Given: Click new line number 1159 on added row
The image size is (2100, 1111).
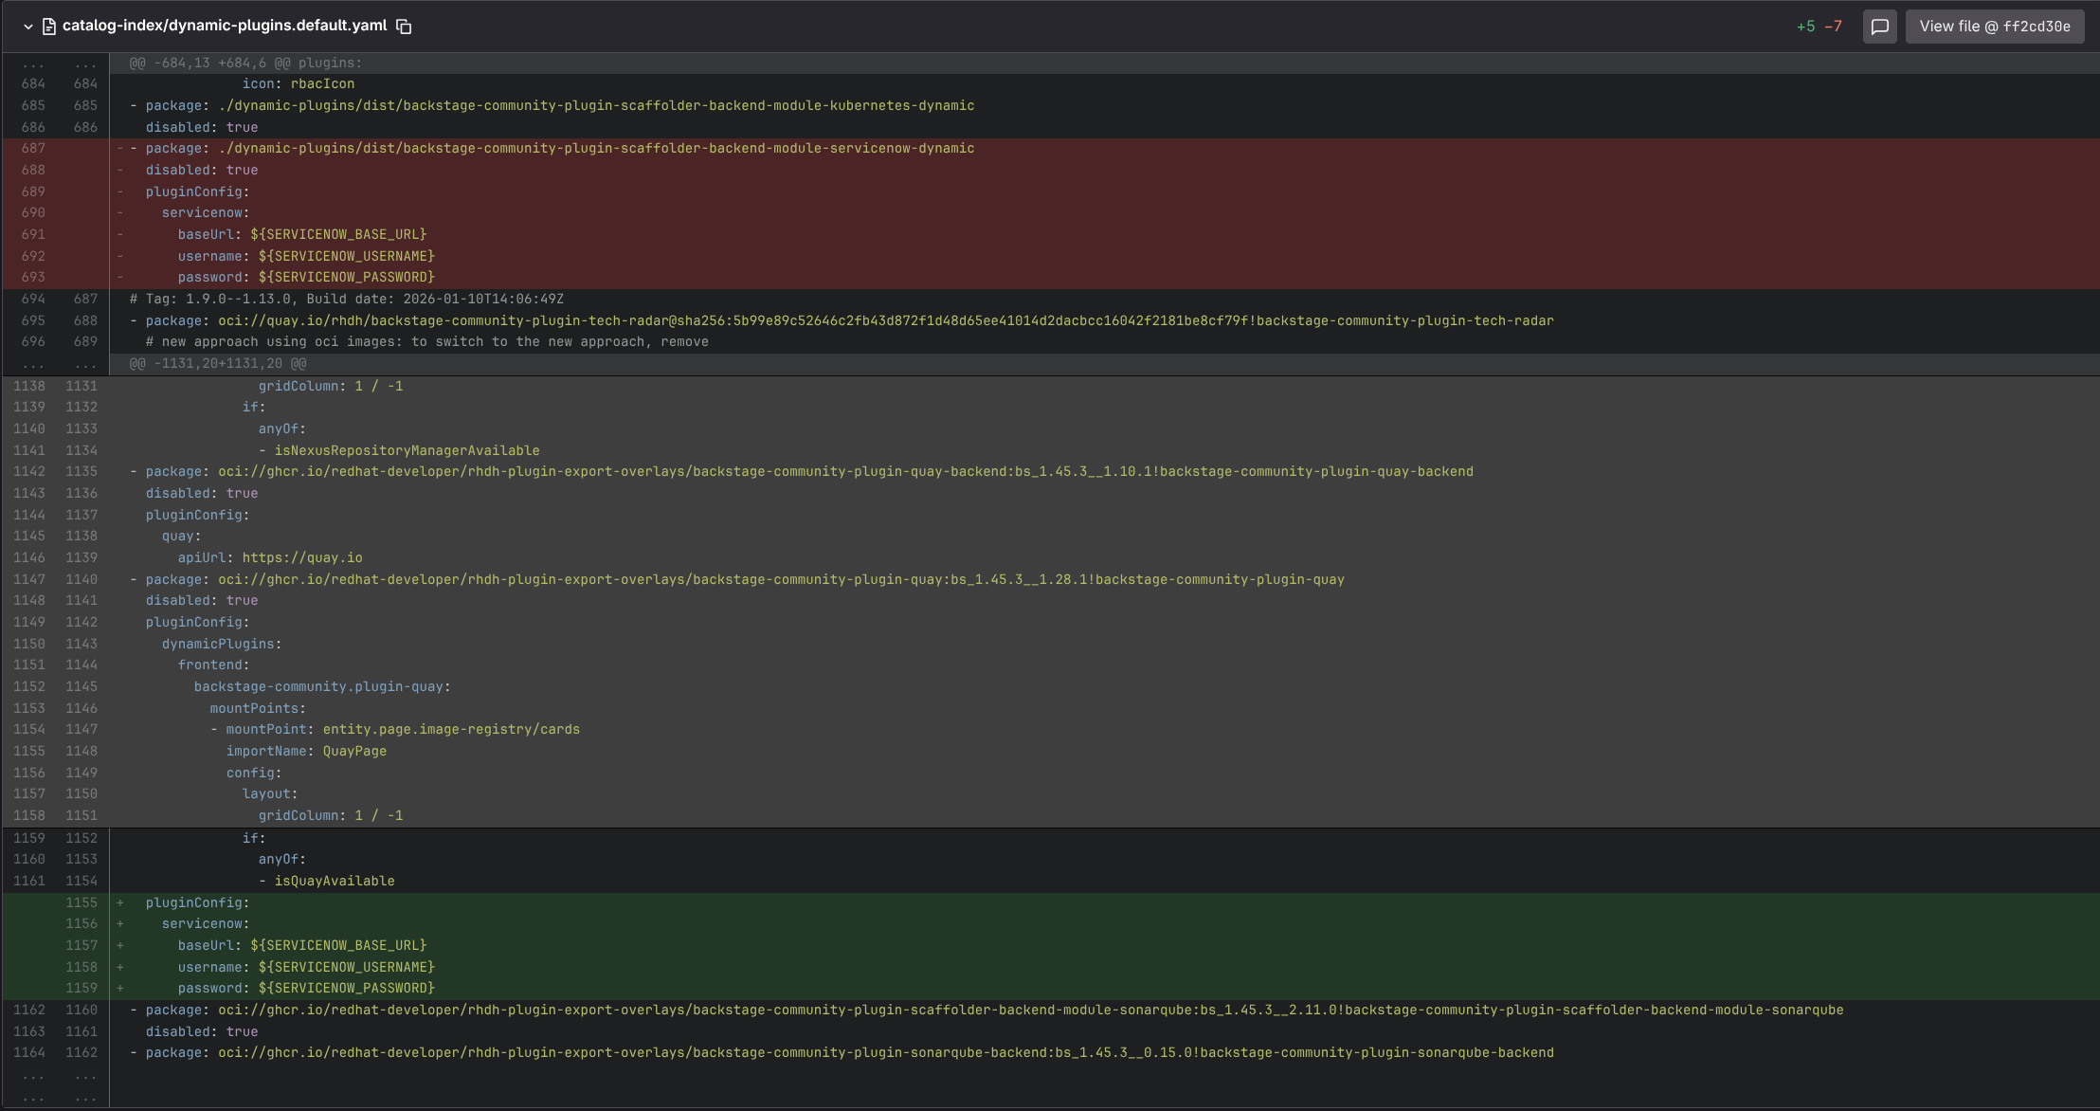Looking at the screenshot, I should click(x=81, y=988).
